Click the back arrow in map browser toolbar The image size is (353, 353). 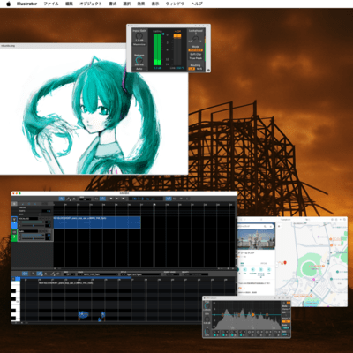click(241, 220)
